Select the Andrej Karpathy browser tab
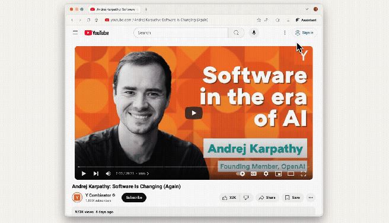 click(x=114, y=9)
